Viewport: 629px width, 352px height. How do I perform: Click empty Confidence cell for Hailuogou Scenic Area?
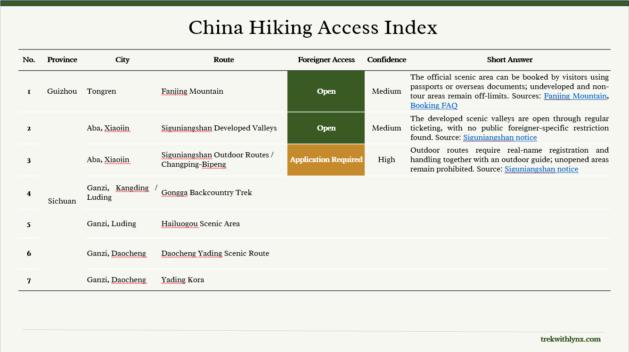click(386, 224)
